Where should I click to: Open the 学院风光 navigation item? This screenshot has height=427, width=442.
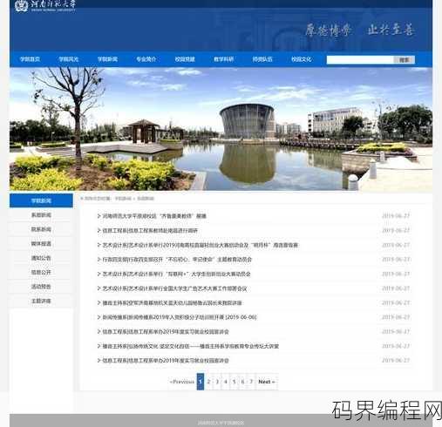pos(69,59)
